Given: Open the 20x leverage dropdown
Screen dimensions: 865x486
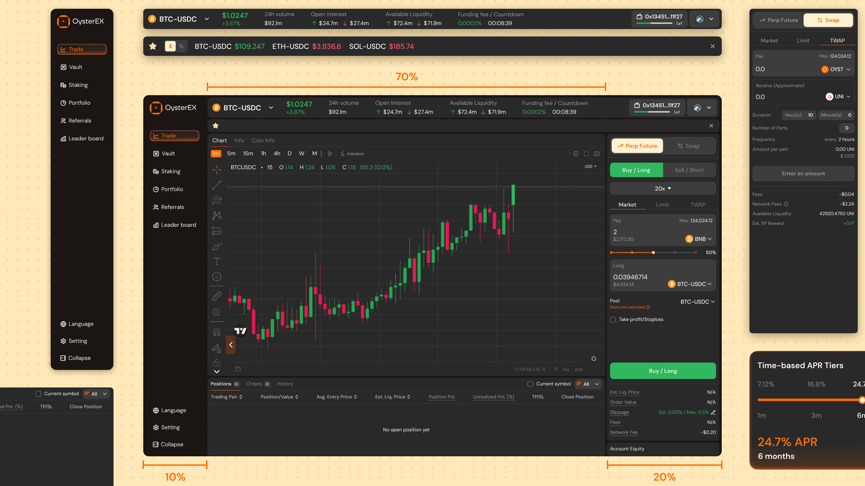Looking at the screenshot, I should pyautogui.click(x=663, y=189).
